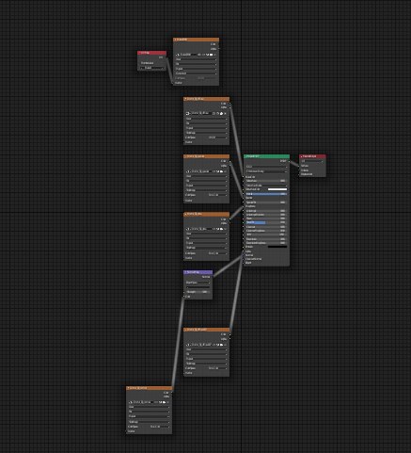Image resolution: width=411 pixels, height=453 pixels.
Task: Collapse the Base Color image texture node
Action: 185,99
